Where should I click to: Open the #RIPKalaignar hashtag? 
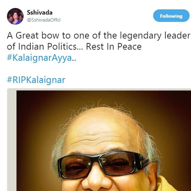(x=36, y=80)
